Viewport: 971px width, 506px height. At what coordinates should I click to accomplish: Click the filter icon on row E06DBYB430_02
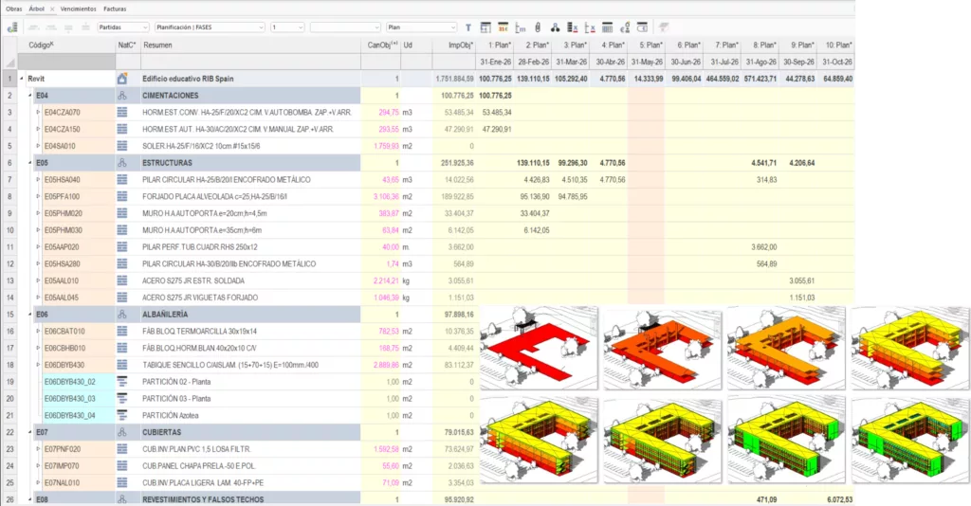122,382
